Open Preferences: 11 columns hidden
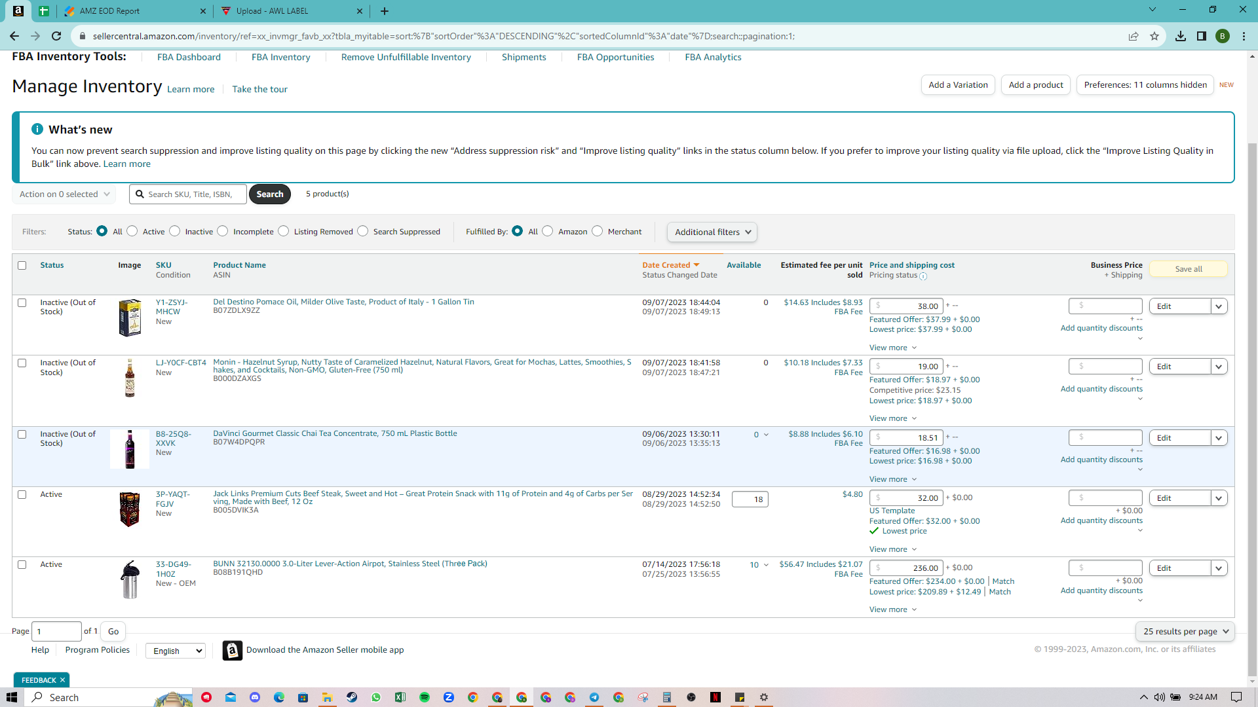The width and height of the screenshot is (1258, 707). pos(1145,85)
